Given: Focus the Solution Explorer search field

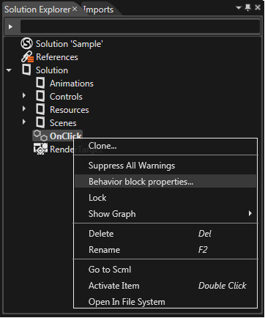Looking at the screenshot, I should 140,26.
